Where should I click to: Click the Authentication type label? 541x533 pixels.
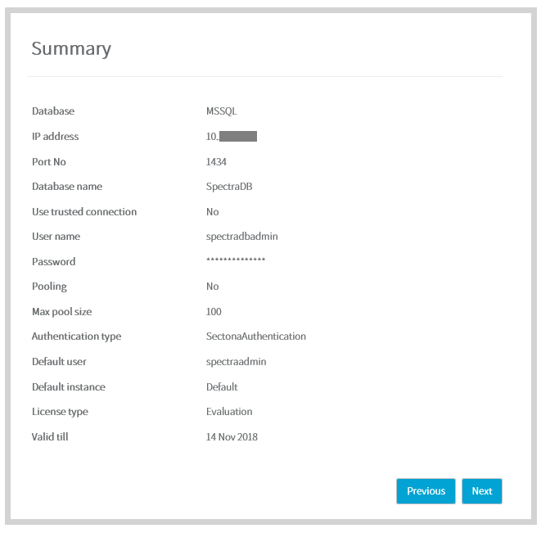point(76,337)
